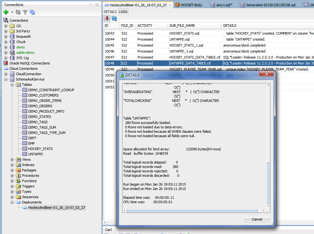This screenshot has height=234, width=314.
Task: Minimize the Connections panel
Action: point(97,5)
